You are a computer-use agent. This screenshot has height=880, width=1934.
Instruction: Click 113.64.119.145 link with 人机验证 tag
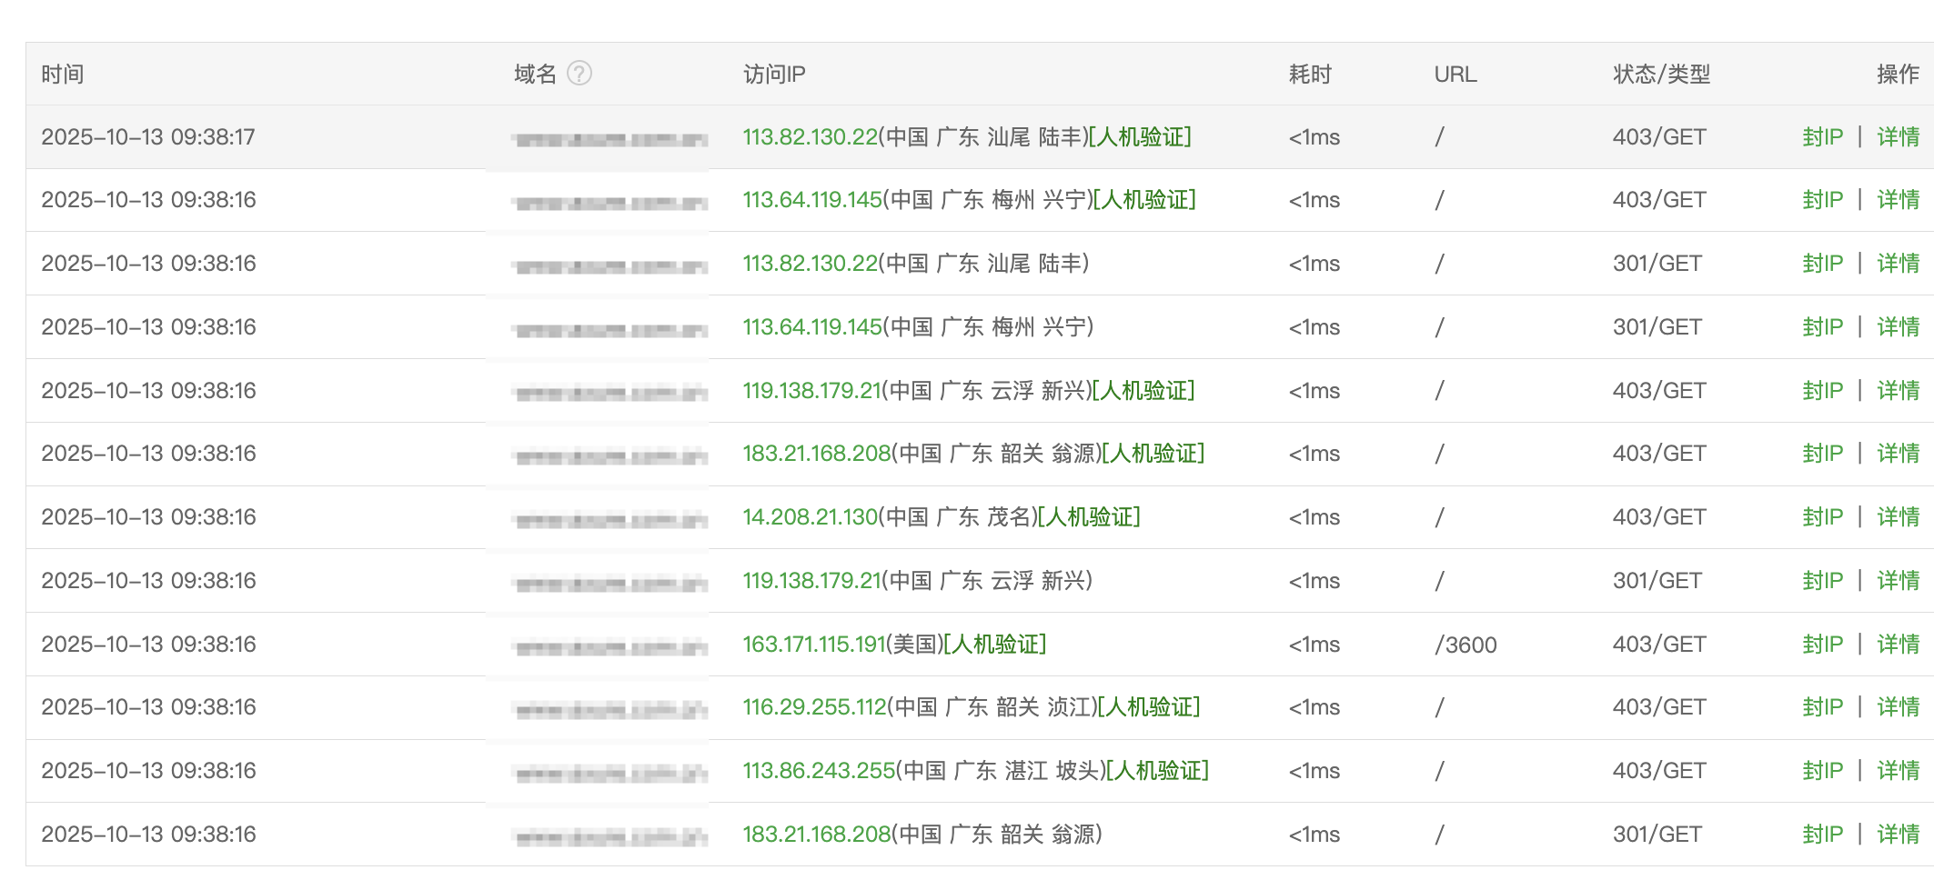pyautogui.click(x=811, y=200)
